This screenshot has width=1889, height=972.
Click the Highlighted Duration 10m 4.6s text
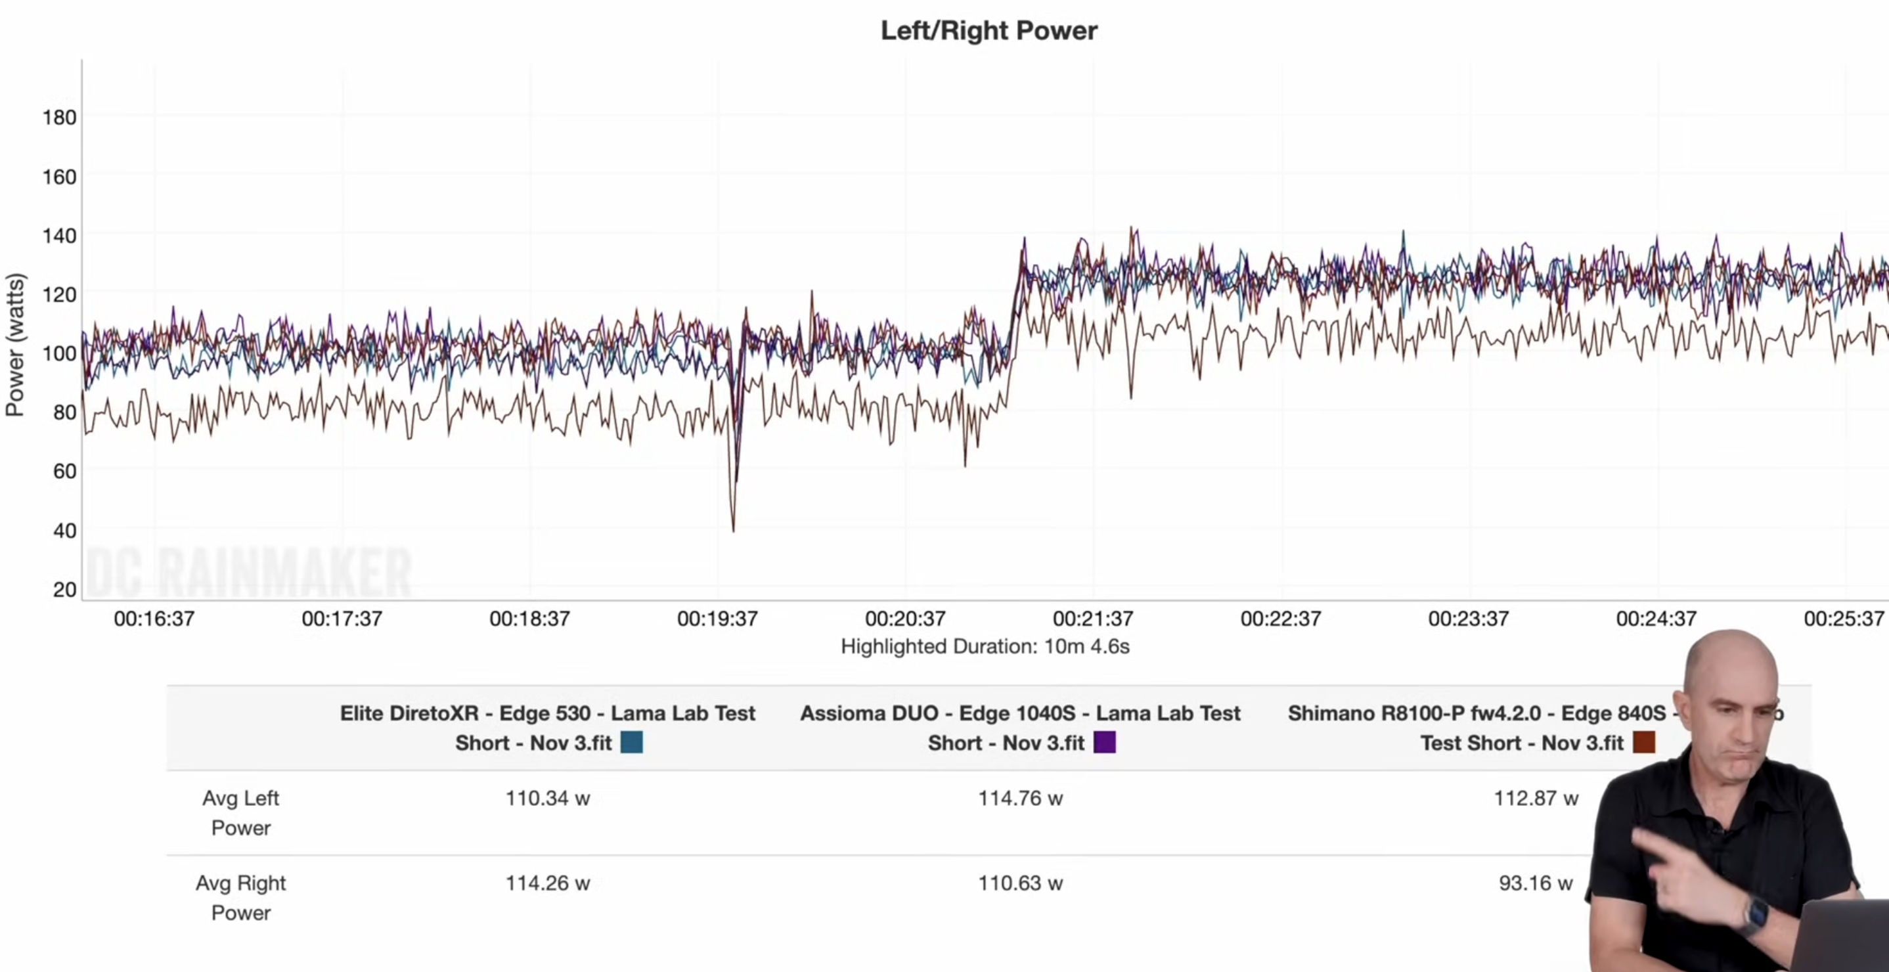[985, 646]
